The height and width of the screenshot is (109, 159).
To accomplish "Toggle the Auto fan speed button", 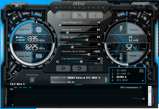I will (x=99, y=64).
